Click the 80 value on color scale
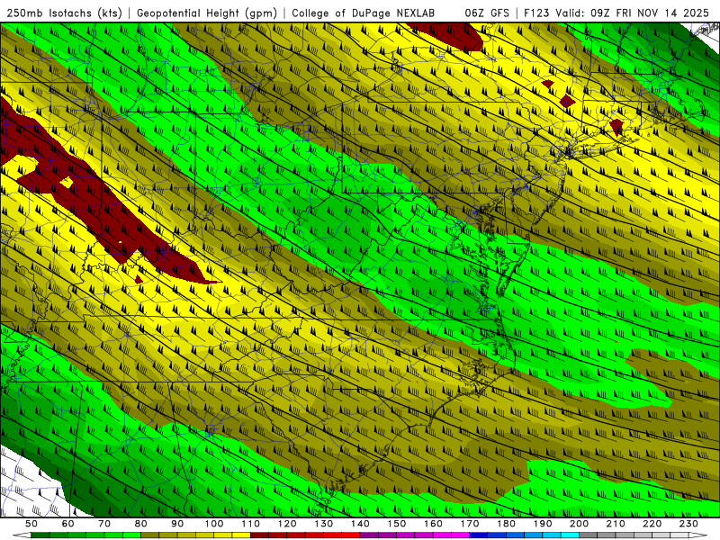The width and height of the screenshot is (720, 540). (x=141, y=524)
